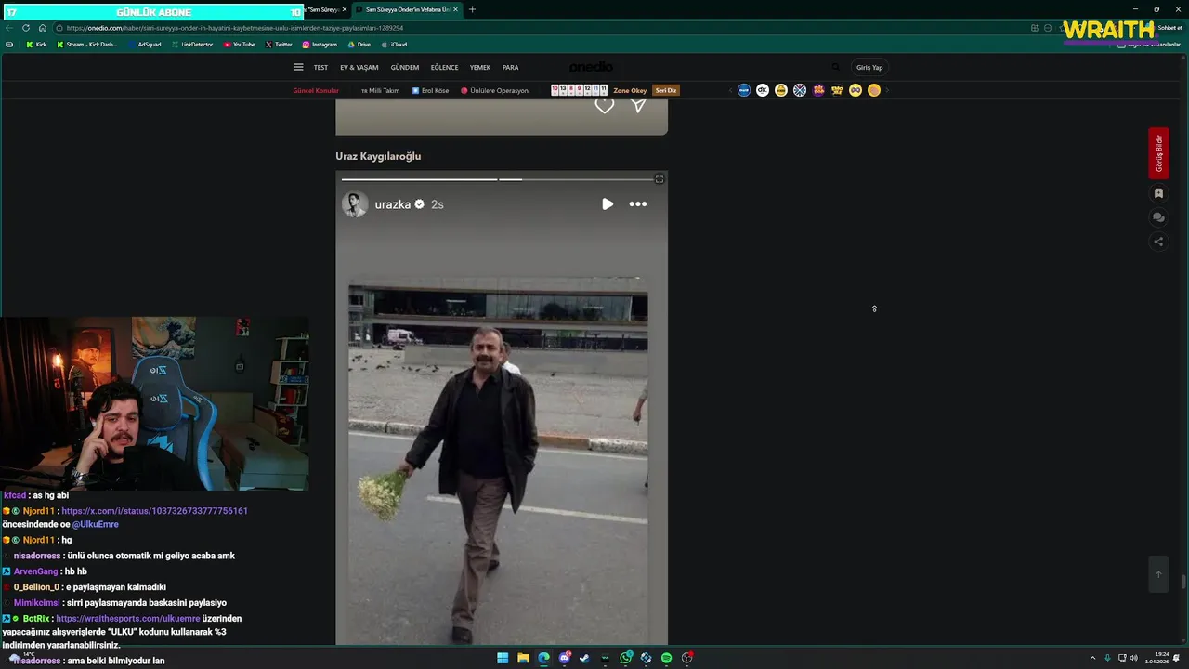
Task: Click the back-to-top arrow button
Action: pos(1158,573)
